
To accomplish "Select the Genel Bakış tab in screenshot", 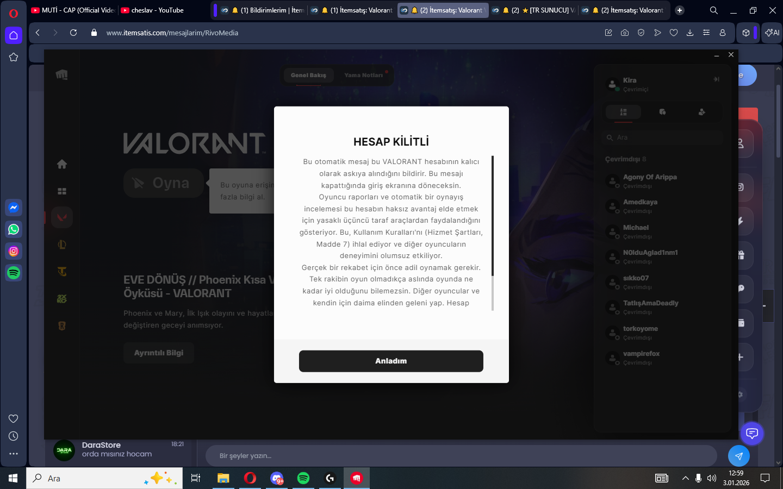I will tap(308, 76).
